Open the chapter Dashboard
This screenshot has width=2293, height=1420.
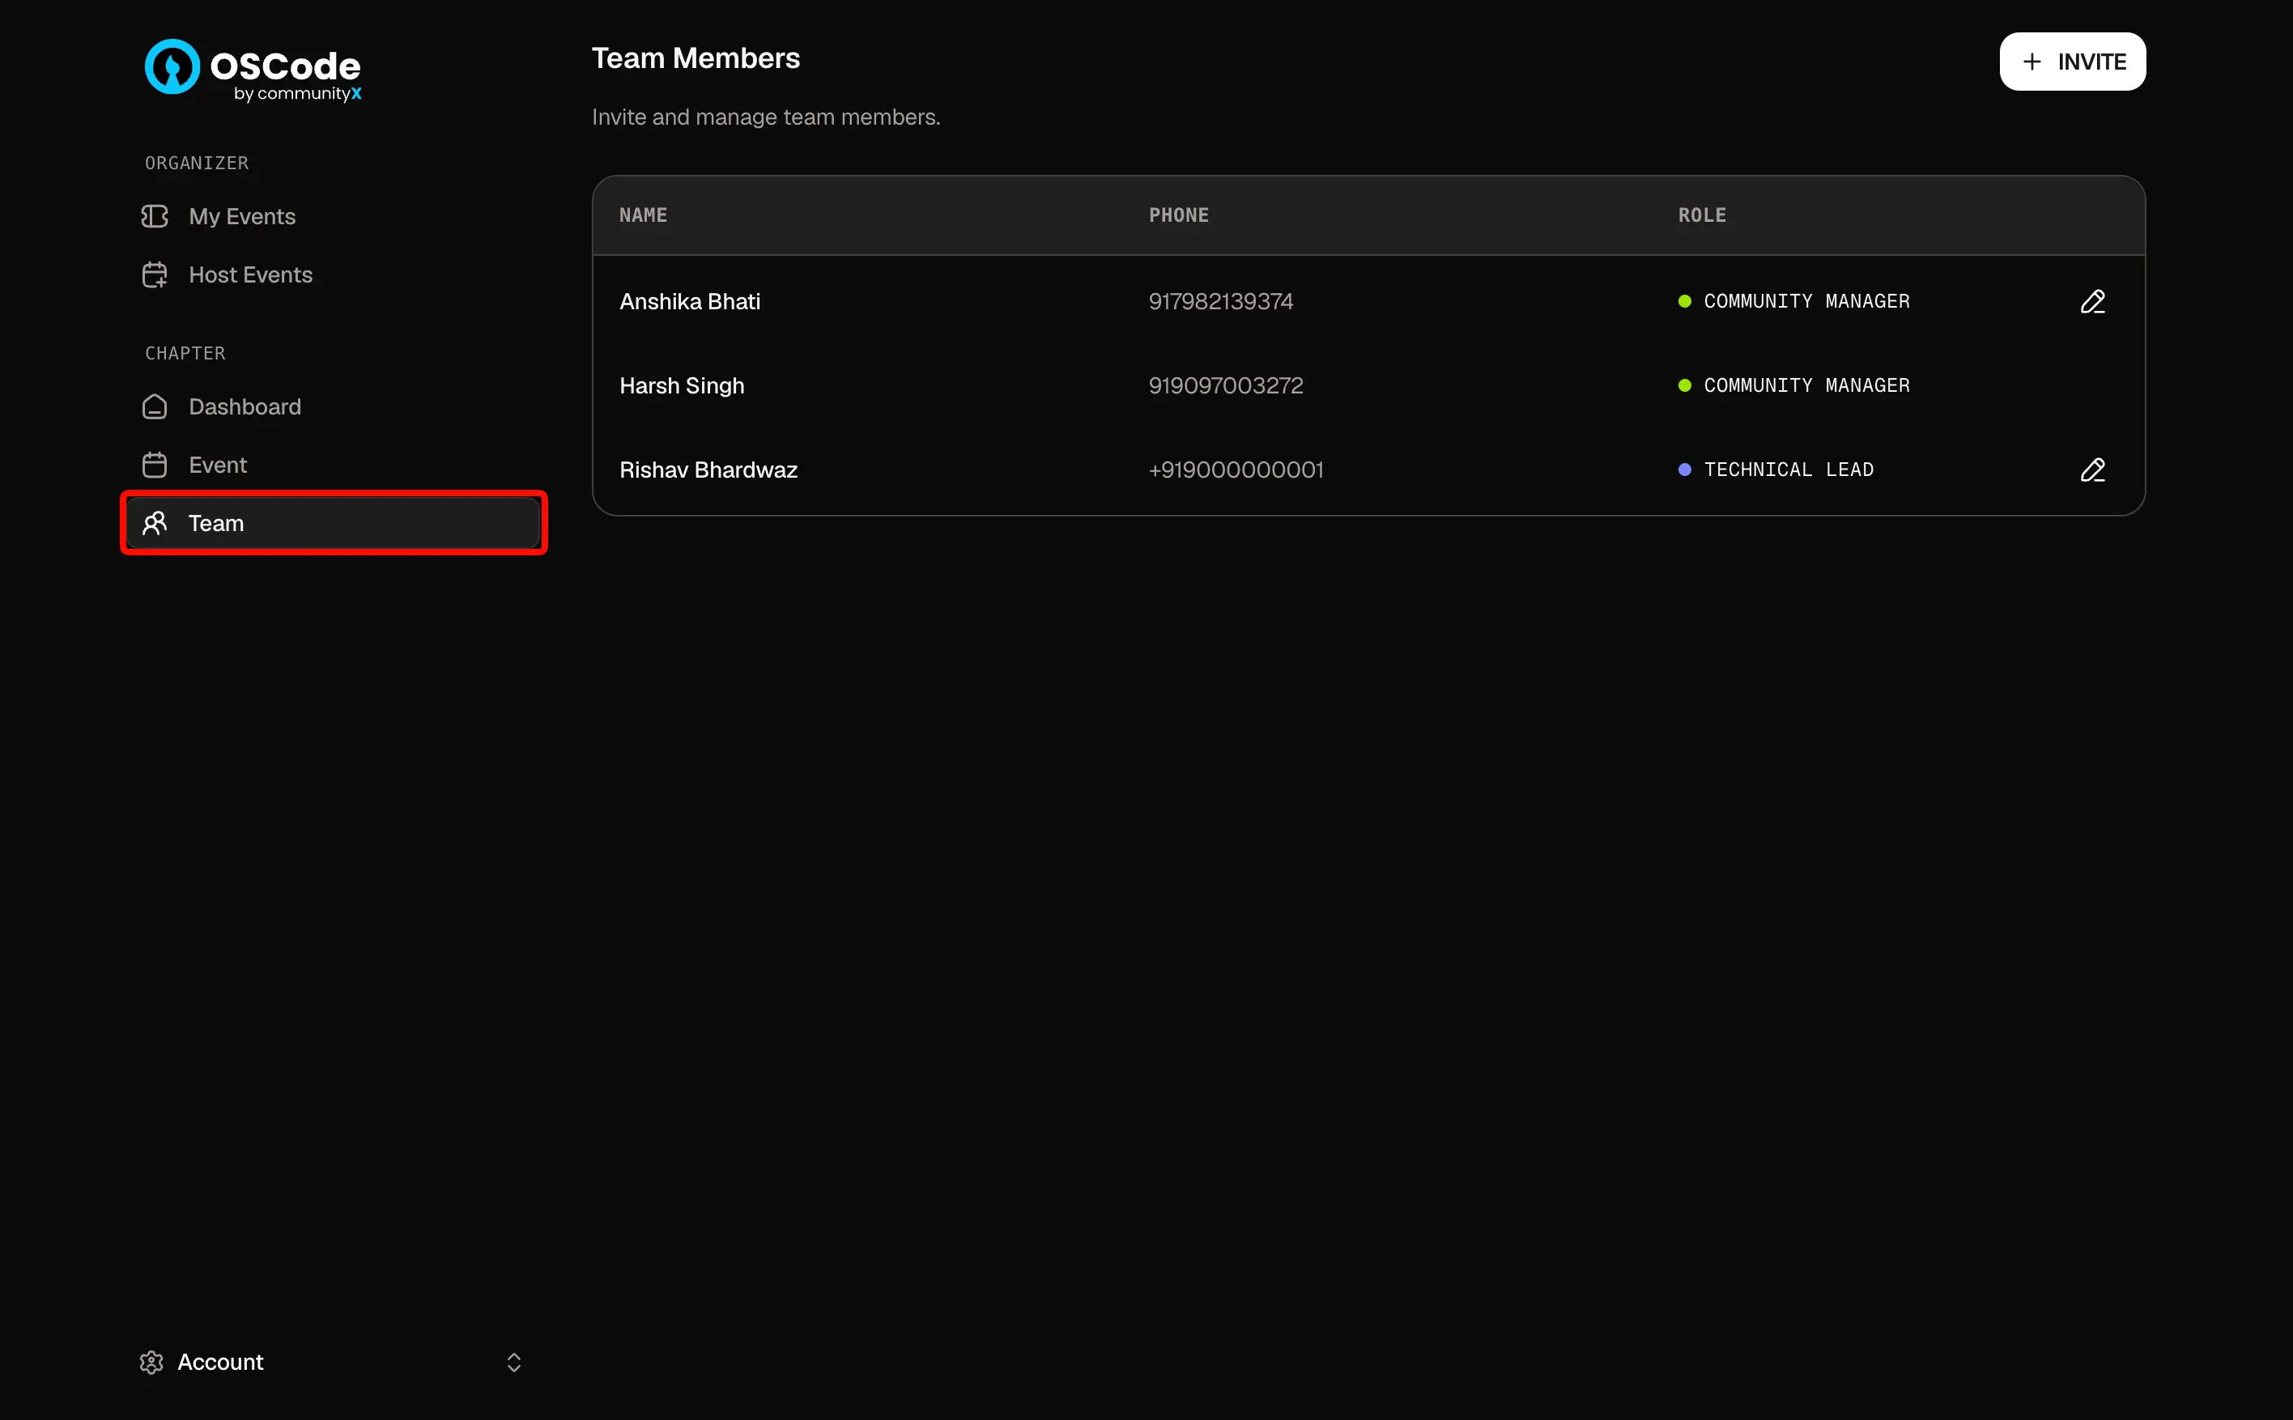point(334,406)
